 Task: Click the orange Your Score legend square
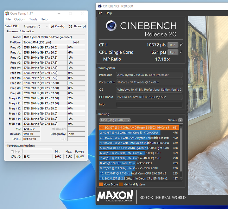coord(101,184)
